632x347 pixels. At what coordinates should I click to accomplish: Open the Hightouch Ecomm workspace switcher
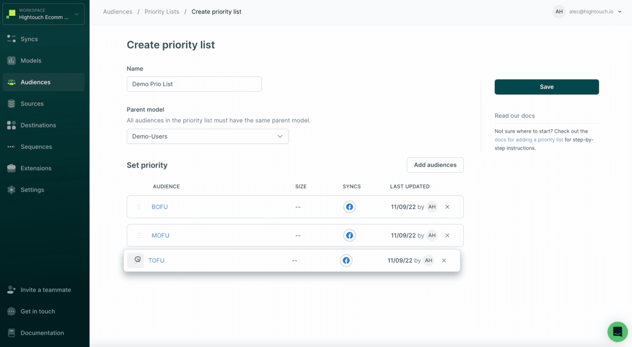pyautogui.click(x=43, y=14)
